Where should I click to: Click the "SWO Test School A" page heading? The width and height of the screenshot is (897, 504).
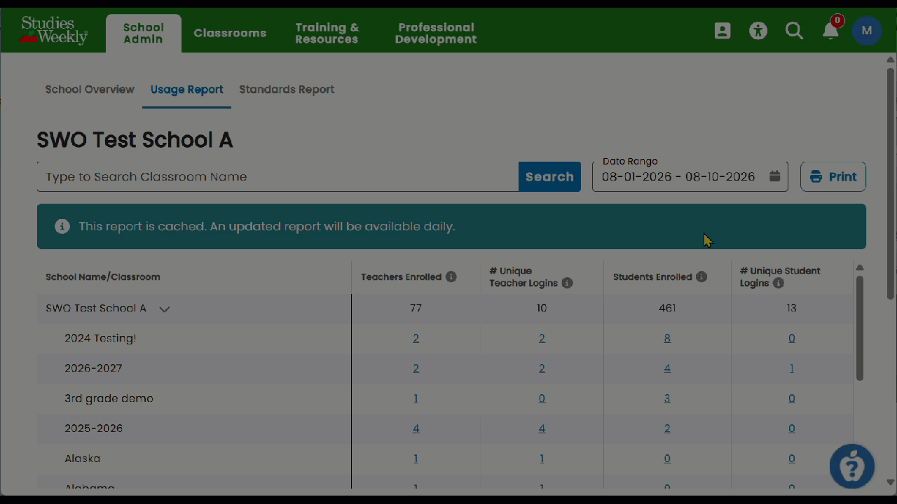(x=135, y=140)
